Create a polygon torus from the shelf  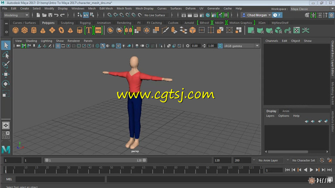coord(61,30)
